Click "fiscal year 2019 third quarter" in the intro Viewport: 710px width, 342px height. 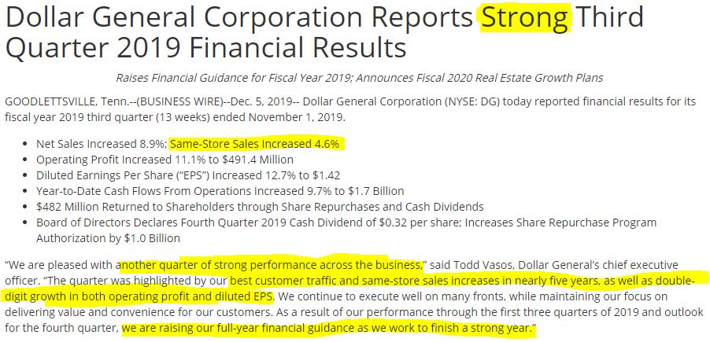pos(87,118)
